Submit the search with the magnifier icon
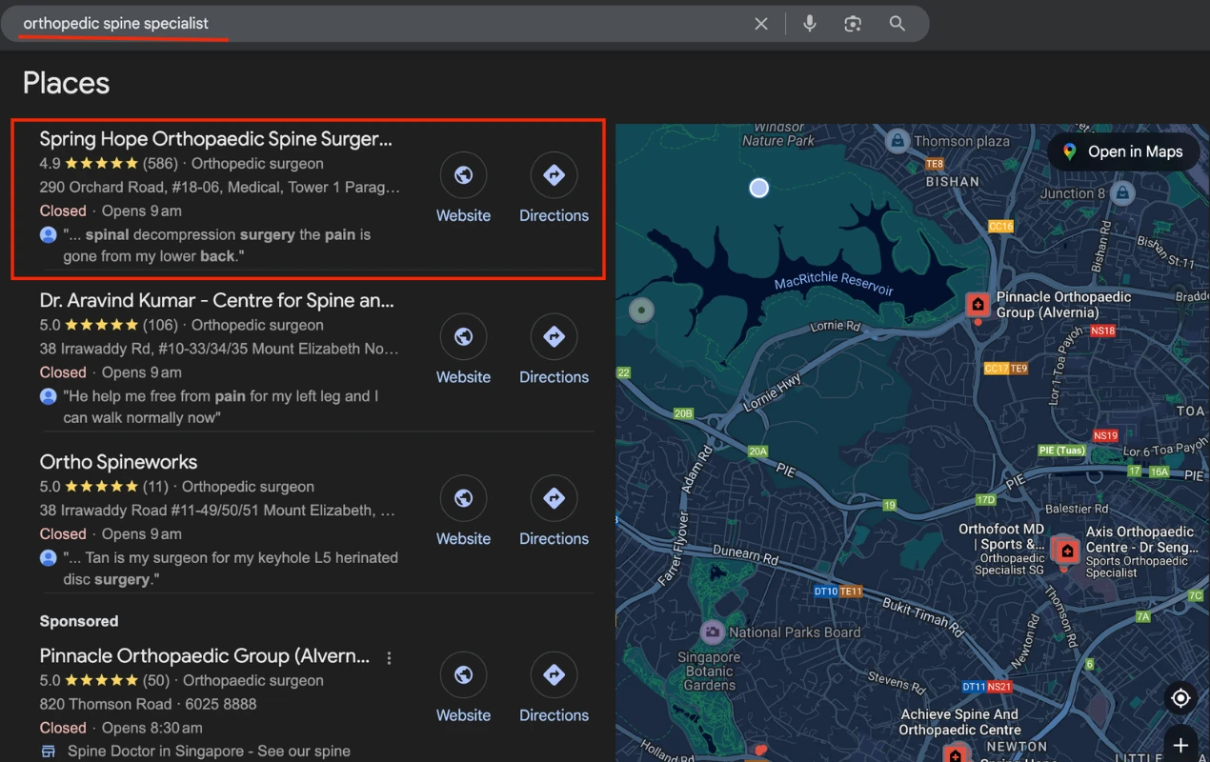The image size is (1210, 762). click(897, 24)
